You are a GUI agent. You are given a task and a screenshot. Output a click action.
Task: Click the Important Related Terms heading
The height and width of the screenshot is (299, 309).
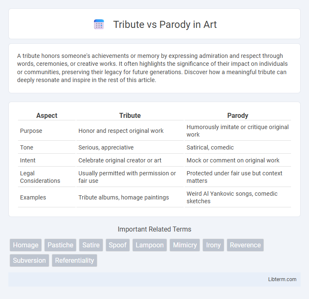[154, 229]
